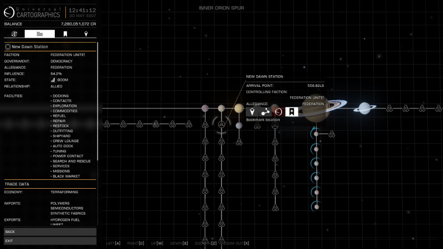The height and width of the screenshot is (249, 443).
Task: Open the system overview orbit tab
Action: point(14,34)
